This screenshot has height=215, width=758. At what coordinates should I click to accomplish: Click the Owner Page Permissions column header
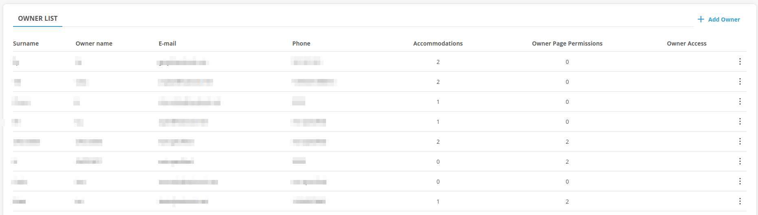[x=567, y=44]
